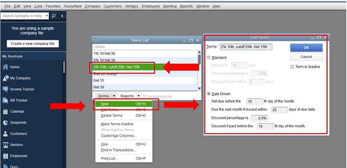
Task: Click the Terms List window menu icon
Action: tap(95, 40)
